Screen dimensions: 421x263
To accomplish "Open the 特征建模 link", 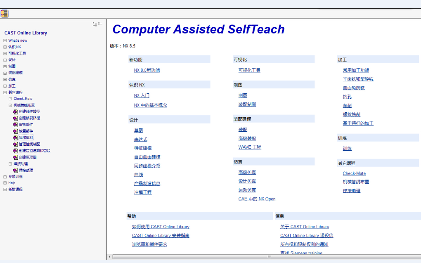I will coord(143,148).
